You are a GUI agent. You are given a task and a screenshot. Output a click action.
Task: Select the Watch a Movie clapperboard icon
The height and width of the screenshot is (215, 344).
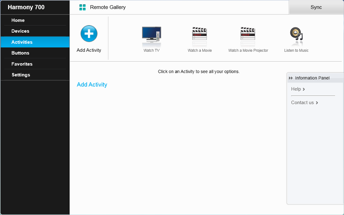coord(199,35)
